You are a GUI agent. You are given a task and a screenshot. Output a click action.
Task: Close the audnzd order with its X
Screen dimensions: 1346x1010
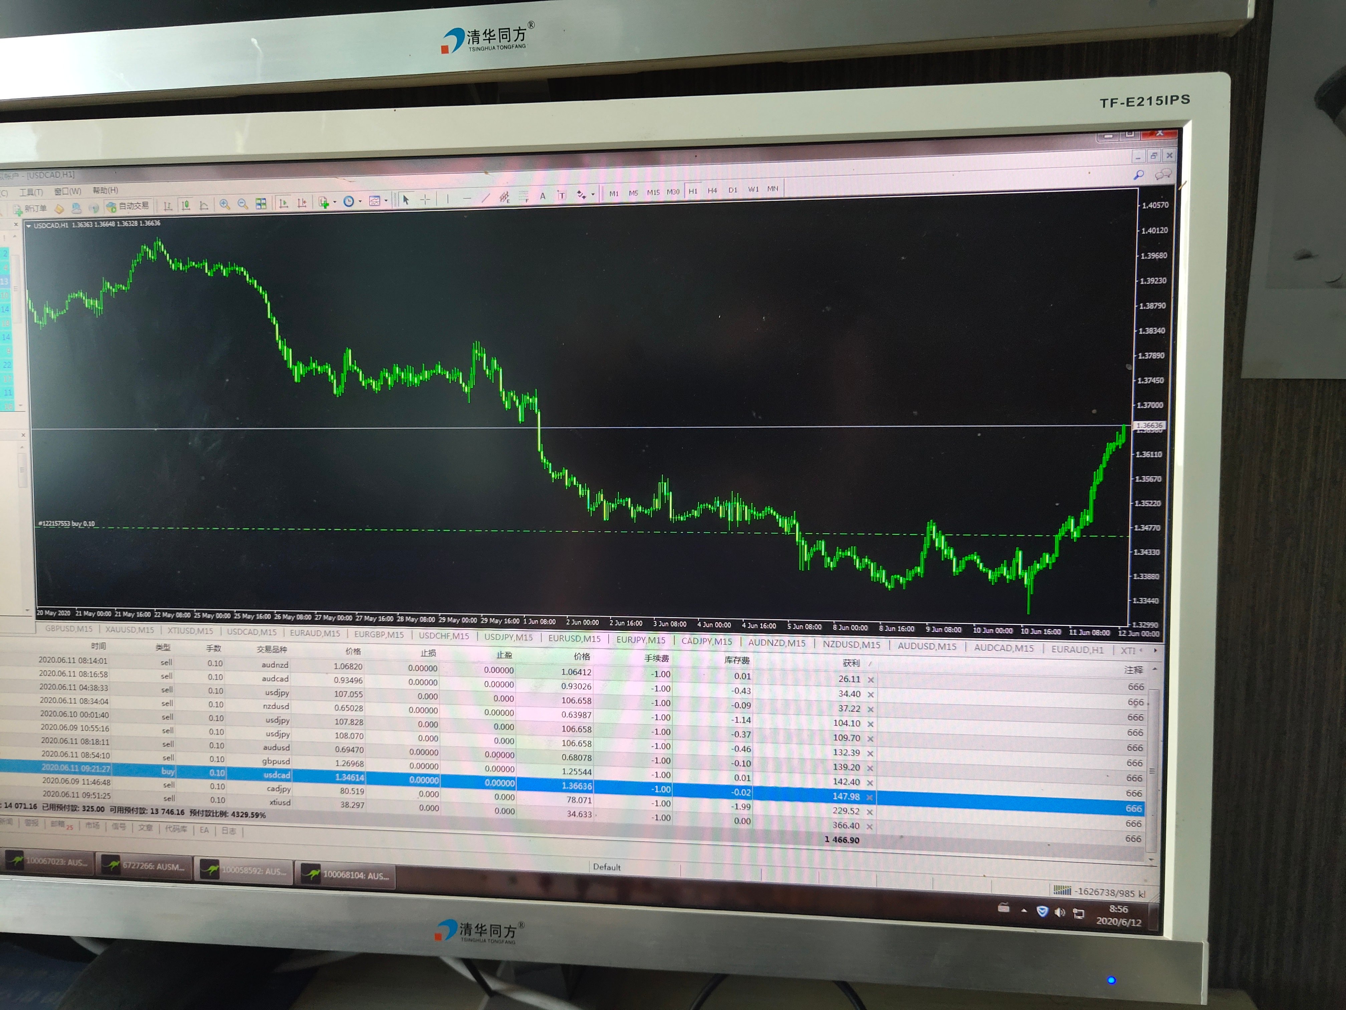point(871,680)
